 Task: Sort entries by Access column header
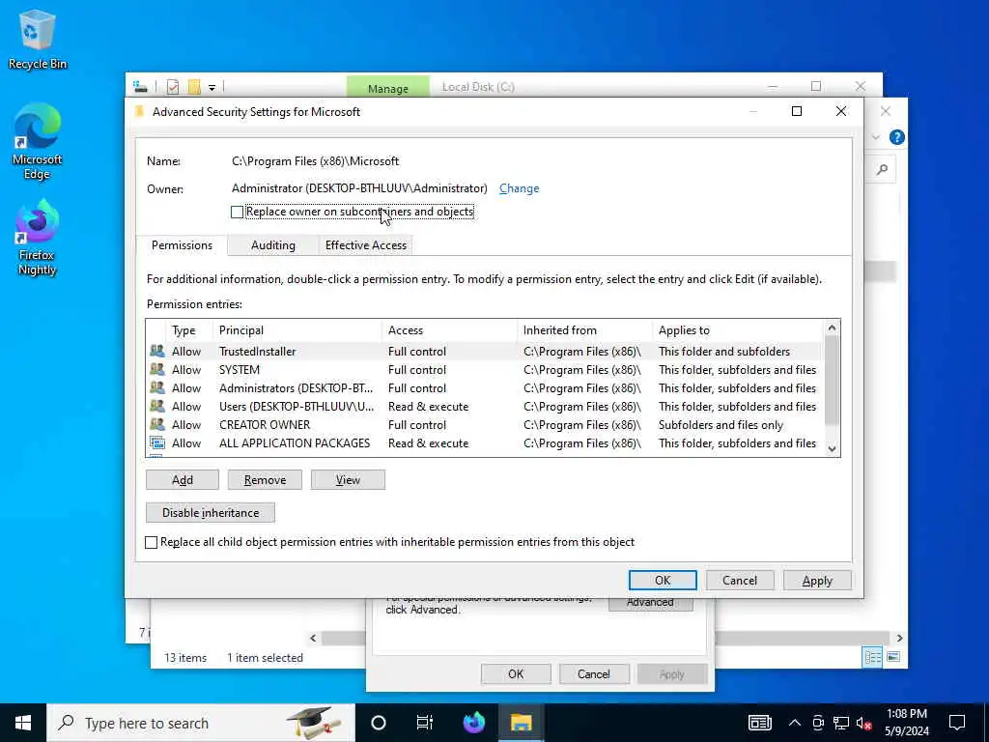(x=450, y=330)
